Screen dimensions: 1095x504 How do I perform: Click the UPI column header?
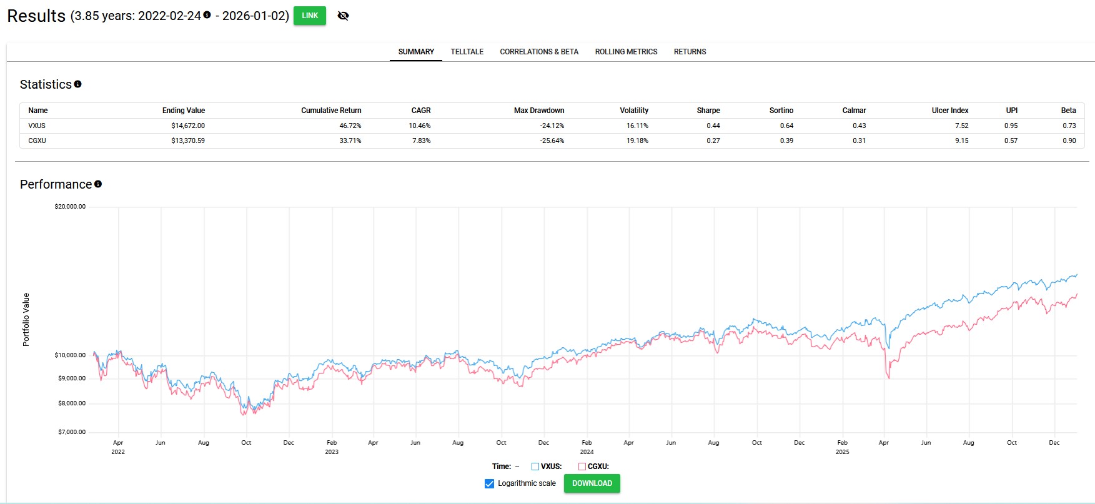1012,111
